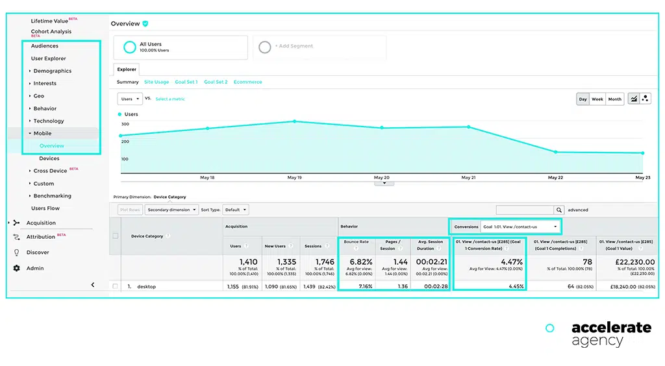Click the table search input field
665x366 pixels.
524,210
